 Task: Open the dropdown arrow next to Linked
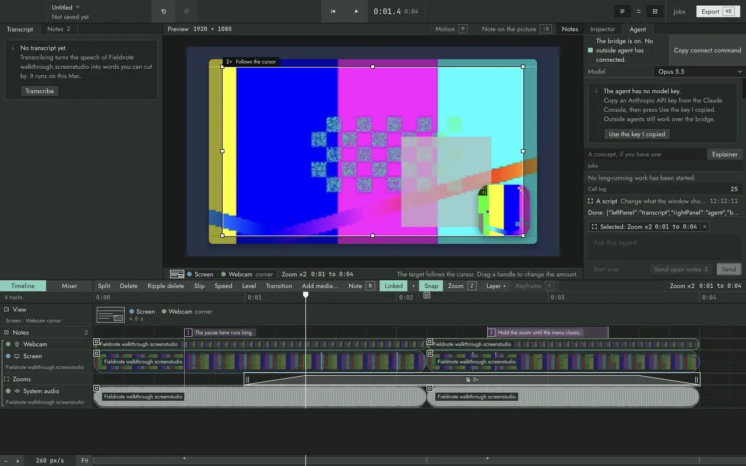click(413, 286)
